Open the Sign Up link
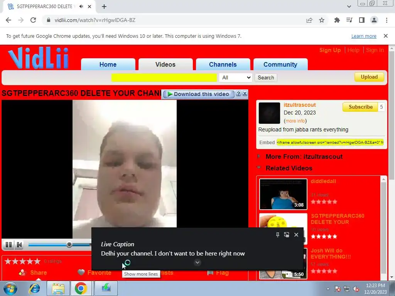The image size is (395, 296). [330, 50]
